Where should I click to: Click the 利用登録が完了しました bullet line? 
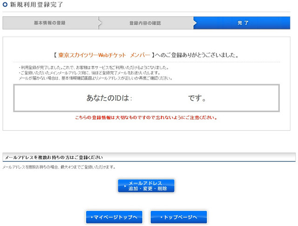[93, 67]
